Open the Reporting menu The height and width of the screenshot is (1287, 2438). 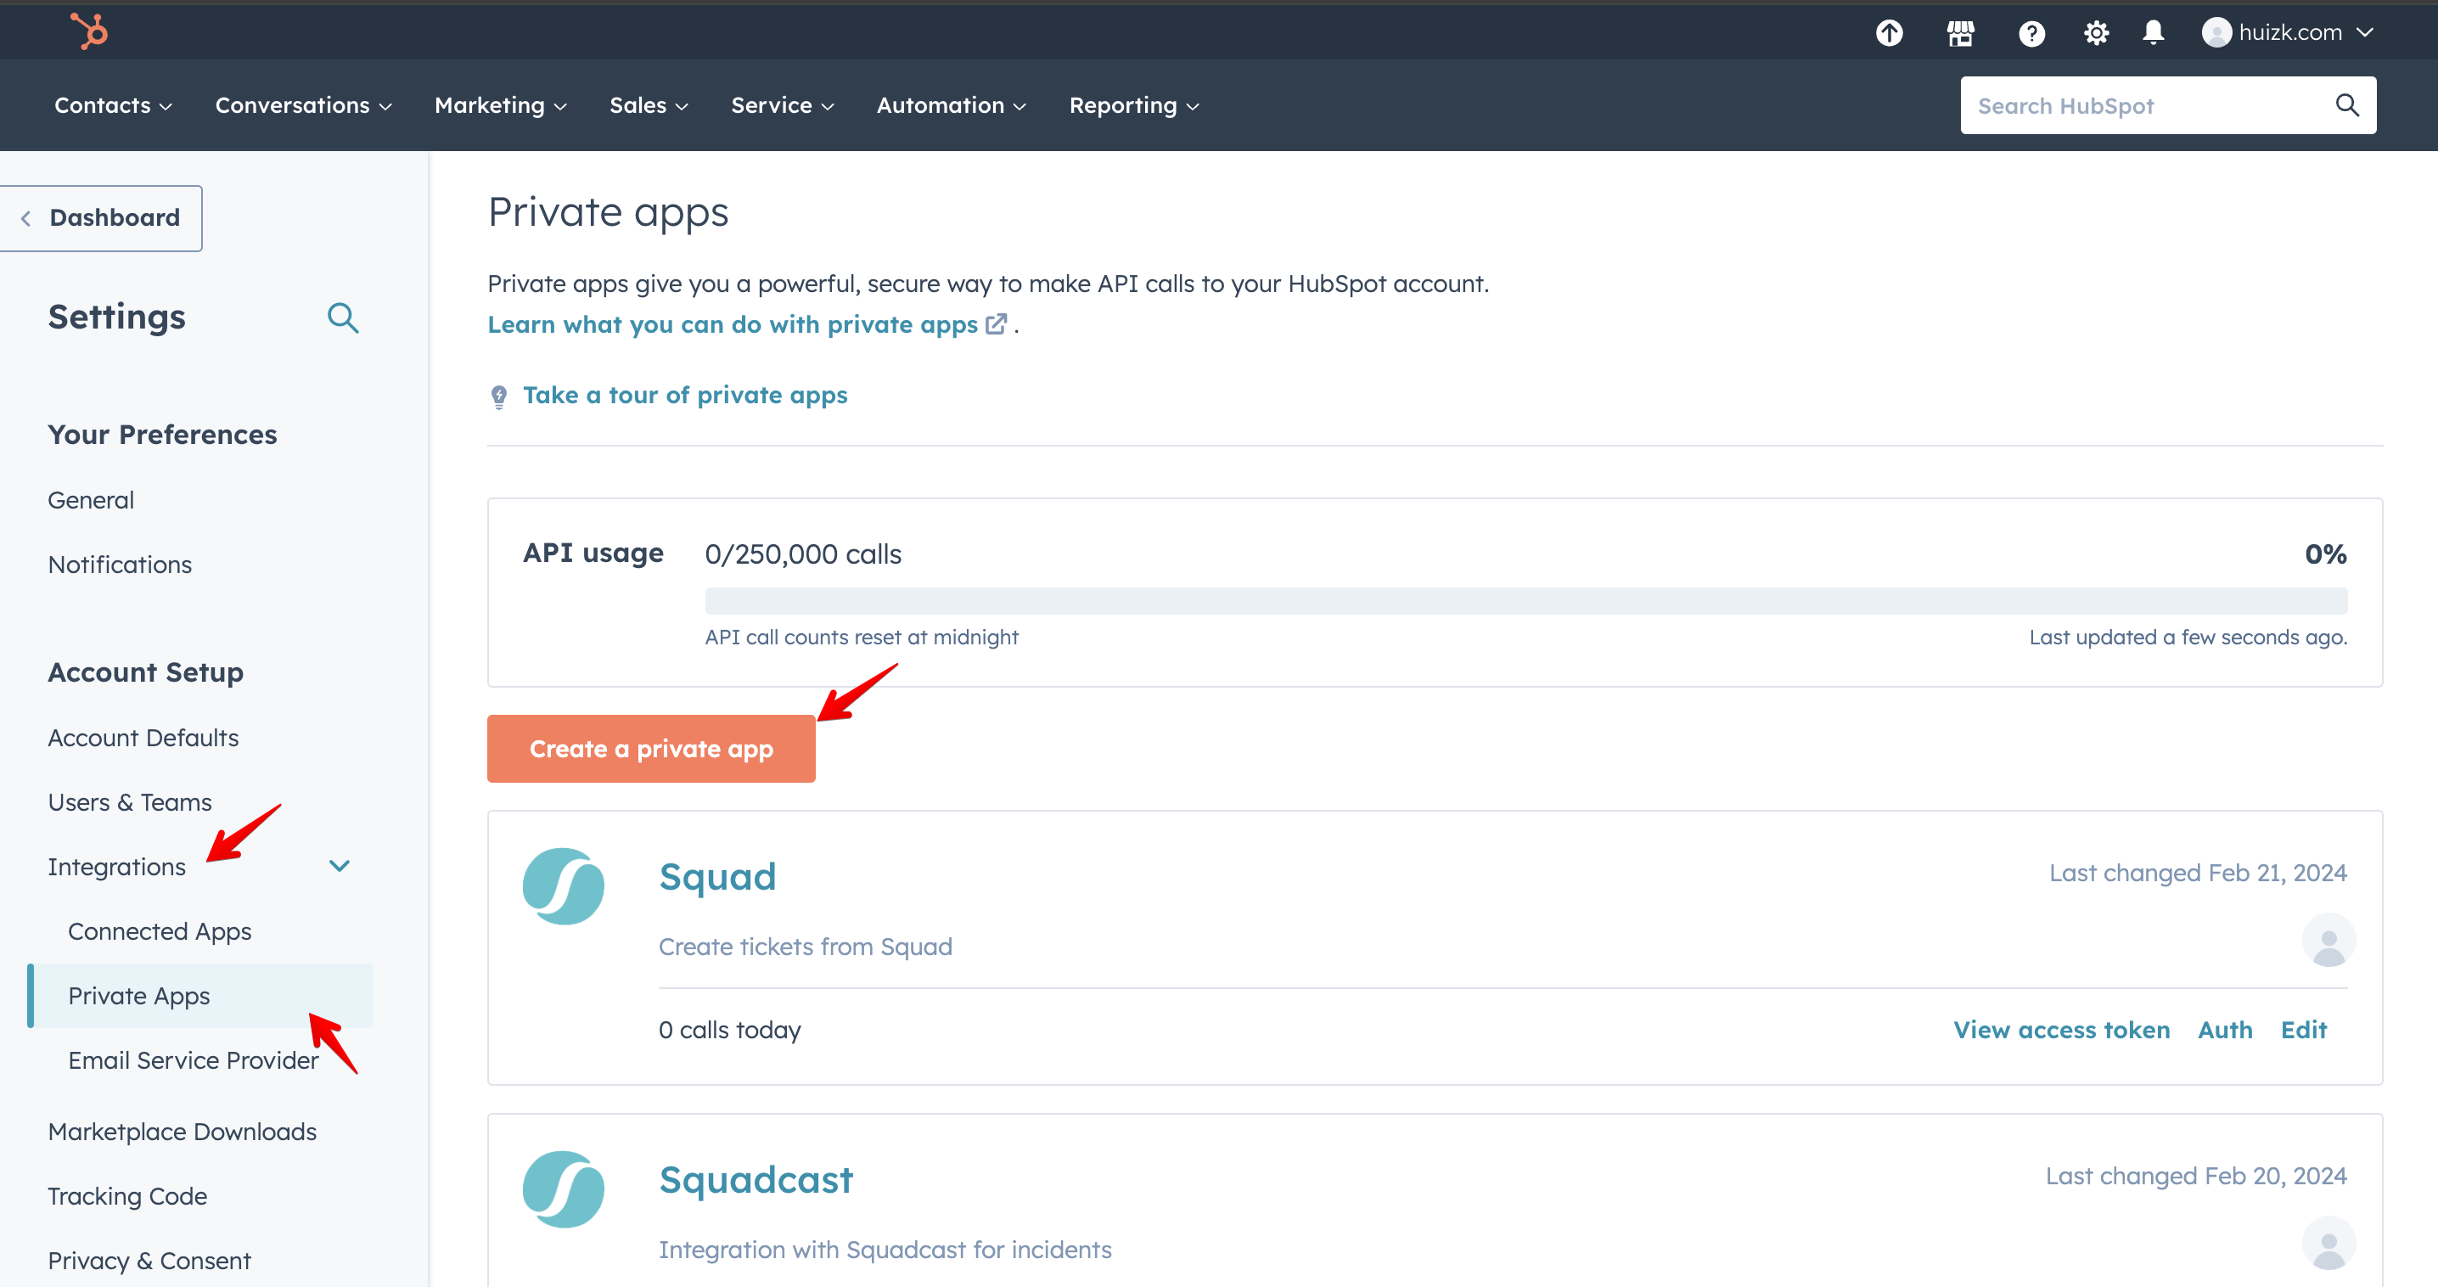(x=1134, y=105)
